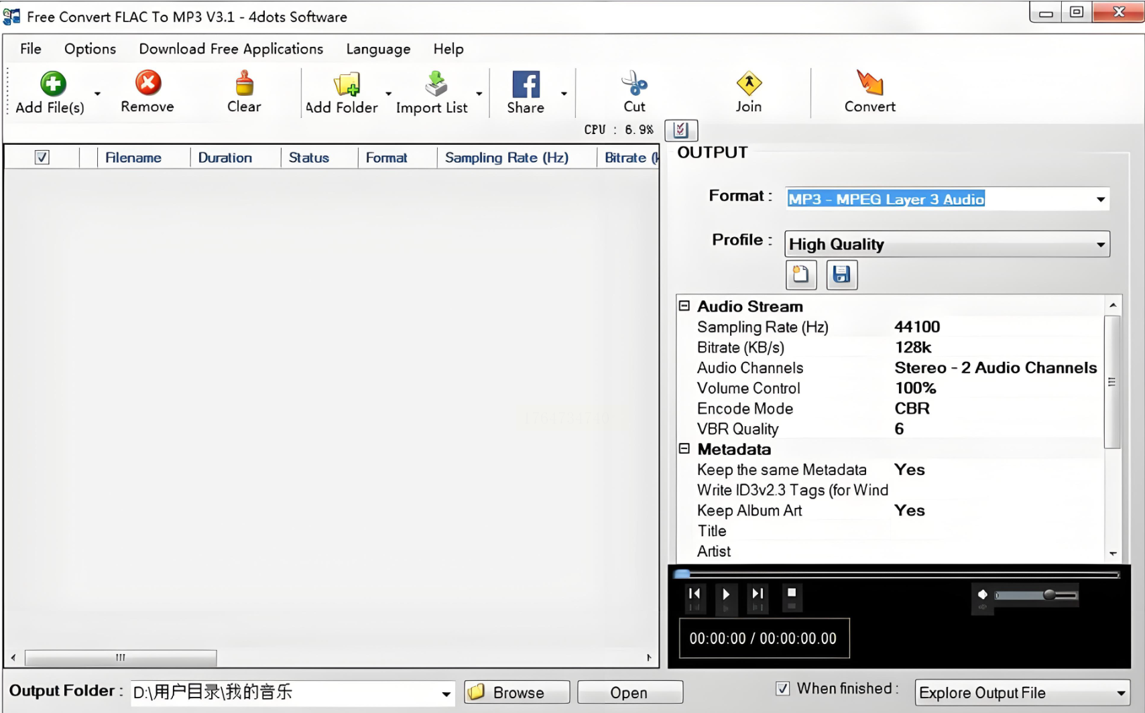Select the Encode Mode CBR value

tap(912, 408)
